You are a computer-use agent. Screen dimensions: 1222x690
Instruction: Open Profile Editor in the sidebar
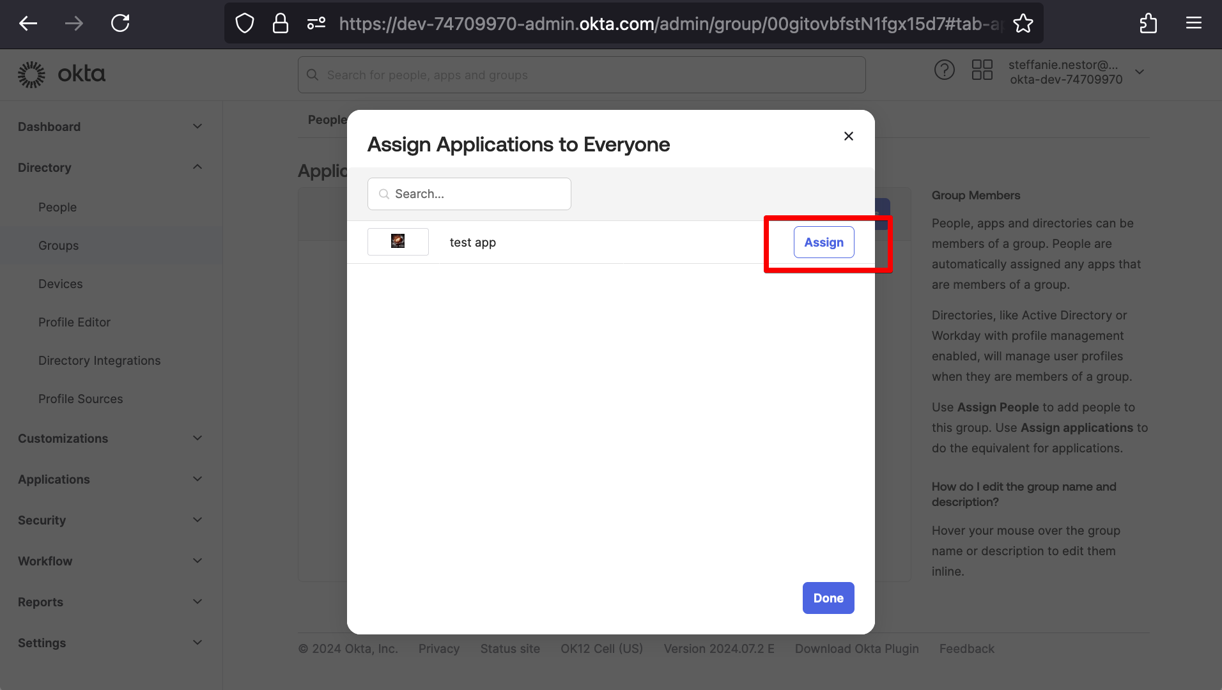[x=74, y=322]
